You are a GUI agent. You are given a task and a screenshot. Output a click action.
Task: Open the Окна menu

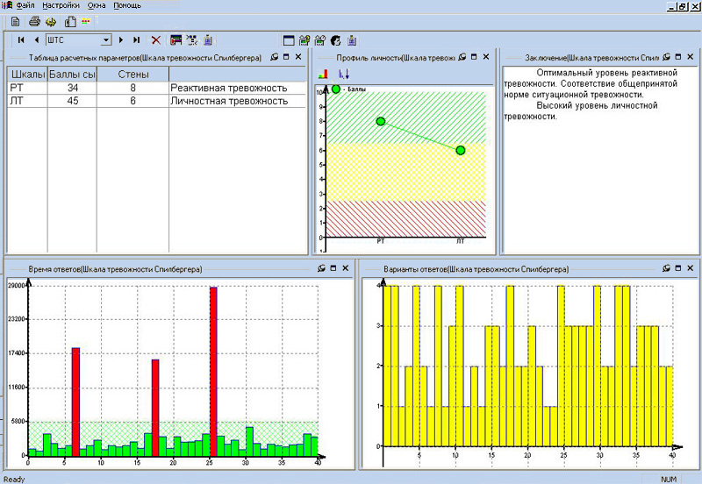[97, 5]
